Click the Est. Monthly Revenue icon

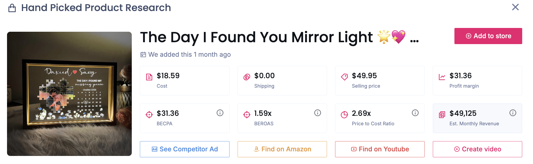point(442,114)
